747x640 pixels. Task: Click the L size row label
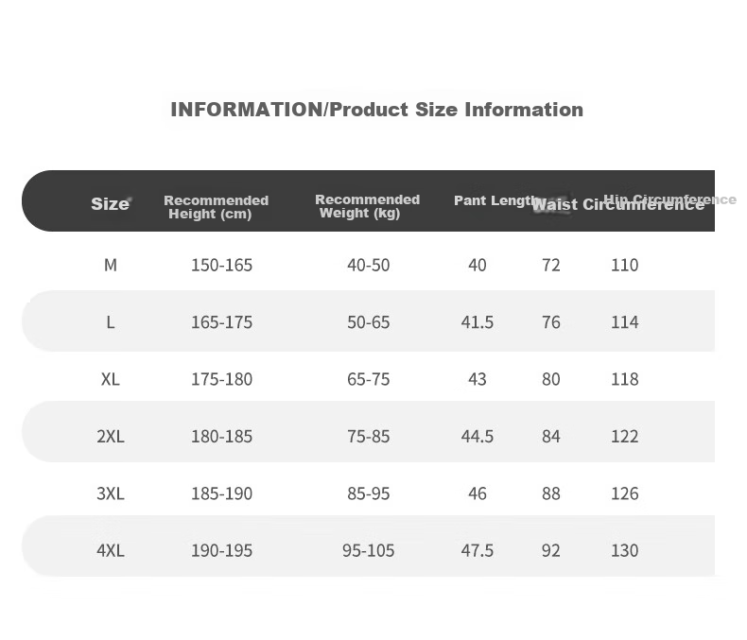click(110, 322)
